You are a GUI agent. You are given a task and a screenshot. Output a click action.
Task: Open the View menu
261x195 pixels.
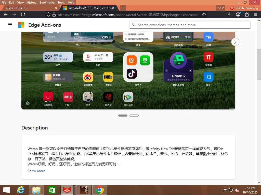(x=20, y=3)
